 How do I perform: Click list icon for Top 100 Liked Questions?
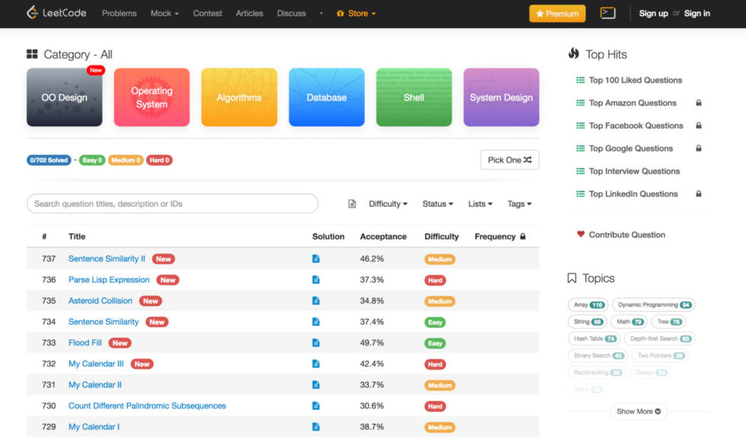point(581,80)
